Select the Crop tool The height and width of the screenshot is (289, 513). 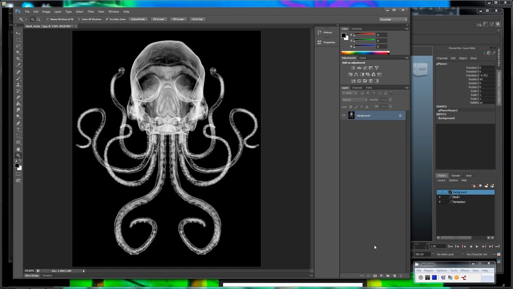18,59
